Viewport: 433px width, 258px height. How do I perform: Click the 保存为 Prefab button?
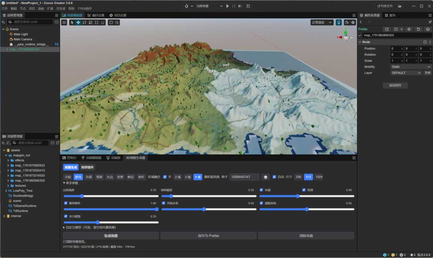(208, 236)
